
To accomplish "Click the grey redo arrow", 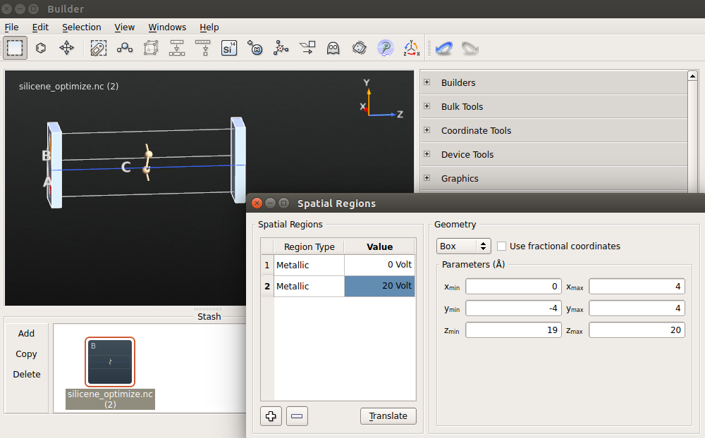I will [x=470, y=48].
